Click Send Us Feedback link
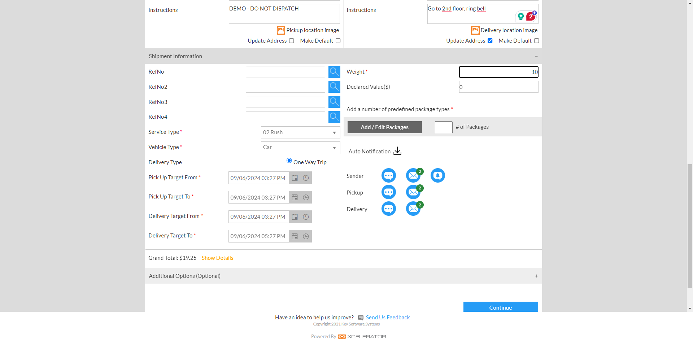Image resolution: width=693 pixels, height=341 pixels. (388, 318)
